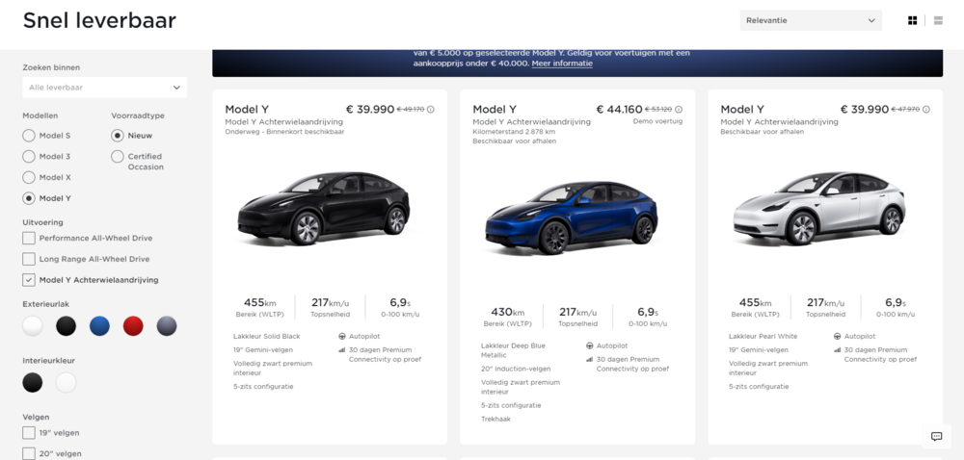Screen dimensions: 964x460
Task: Open the blue Model Y car image
Action: click(x=571, y=217)
